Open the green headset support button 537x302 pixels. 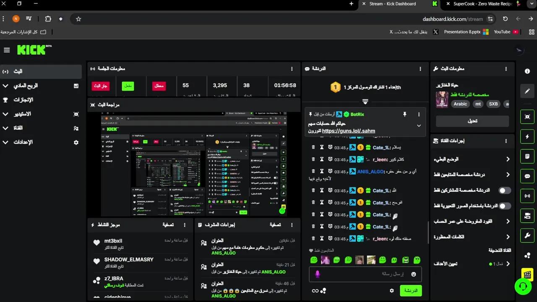coord(523,287)
